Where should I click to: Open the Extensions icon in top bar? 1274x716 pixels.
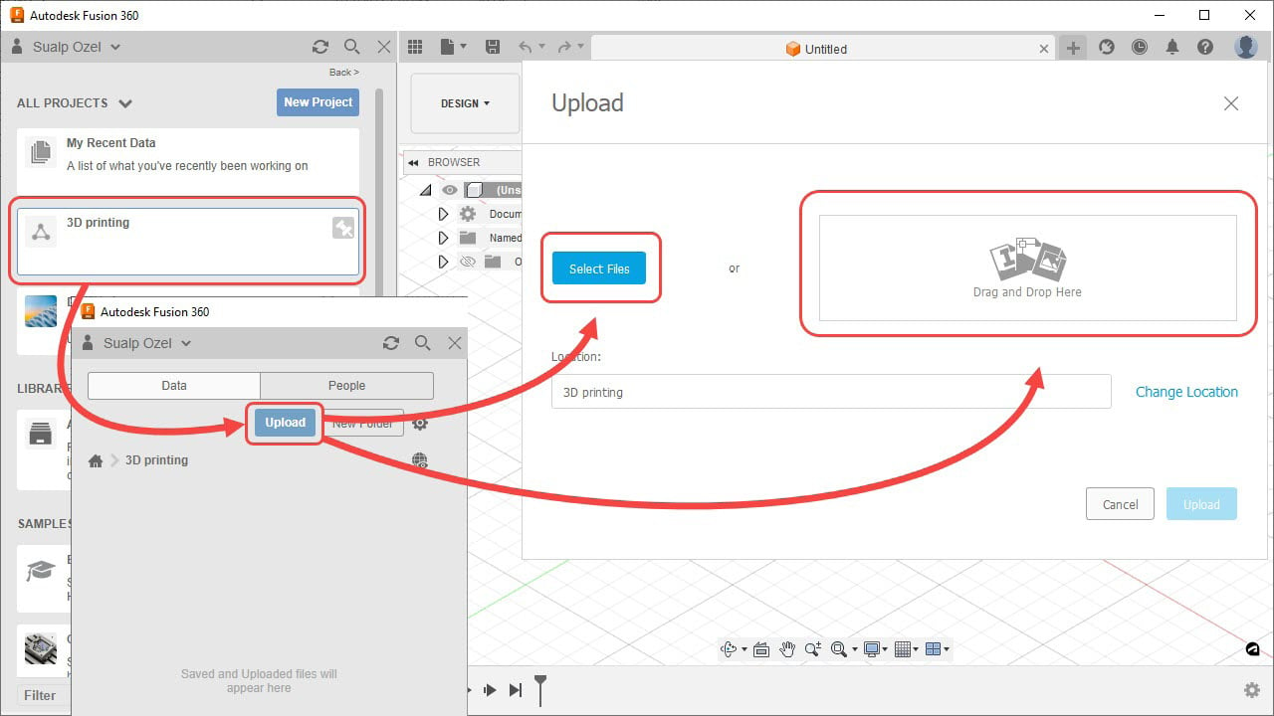coord(1107,47)
